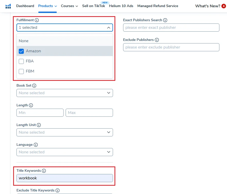Click the Title Keywords info icon

point(44,171)
